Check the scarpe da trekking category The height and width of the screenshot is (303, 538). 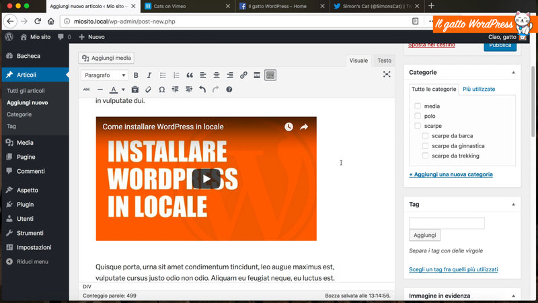(x=426, y=156)
